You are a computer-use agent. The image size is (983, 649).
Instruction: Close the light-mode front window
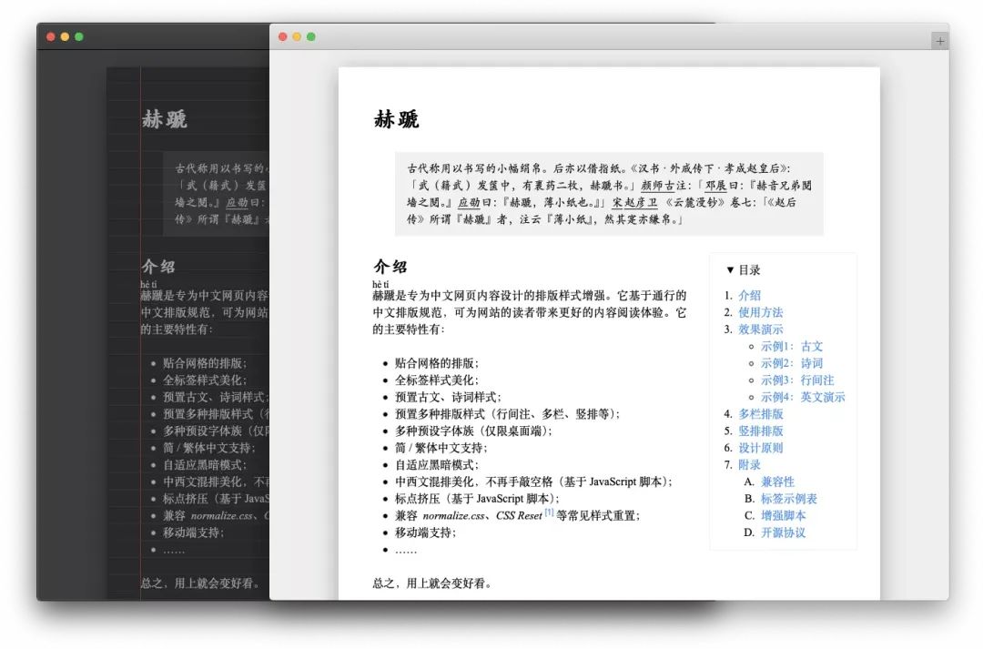point(283,37)
